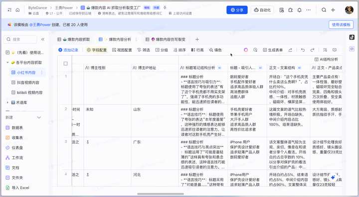Screen dimensions: 359x197
Task: Open the ByteDance breadcrumb link
Action: [x=37, y=8]
